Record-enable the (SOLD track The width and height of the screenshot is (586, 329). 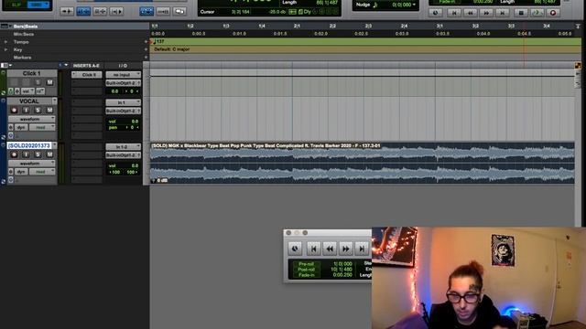pyautogui.click(x=15, y=154)
